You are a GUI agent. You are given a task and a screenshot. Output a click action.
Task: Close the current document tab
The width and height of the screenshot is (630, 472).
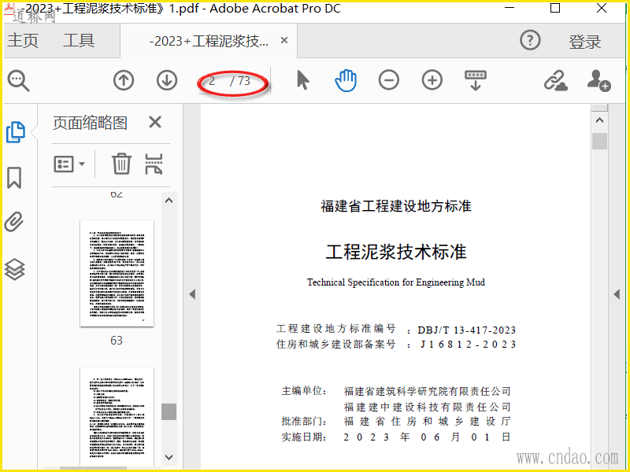(x=284, y=40)
